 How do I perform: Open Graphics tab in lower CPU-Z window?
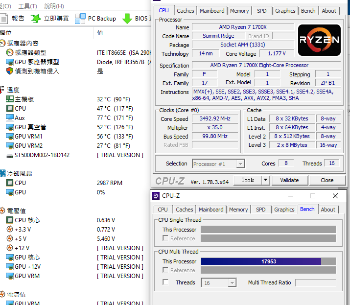click(x=284, y=210)
